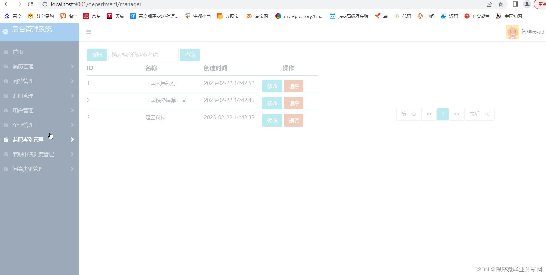Open the 改图宝 bookmark
Viewport: 546px width, 275px height.
tap(228, 16)
